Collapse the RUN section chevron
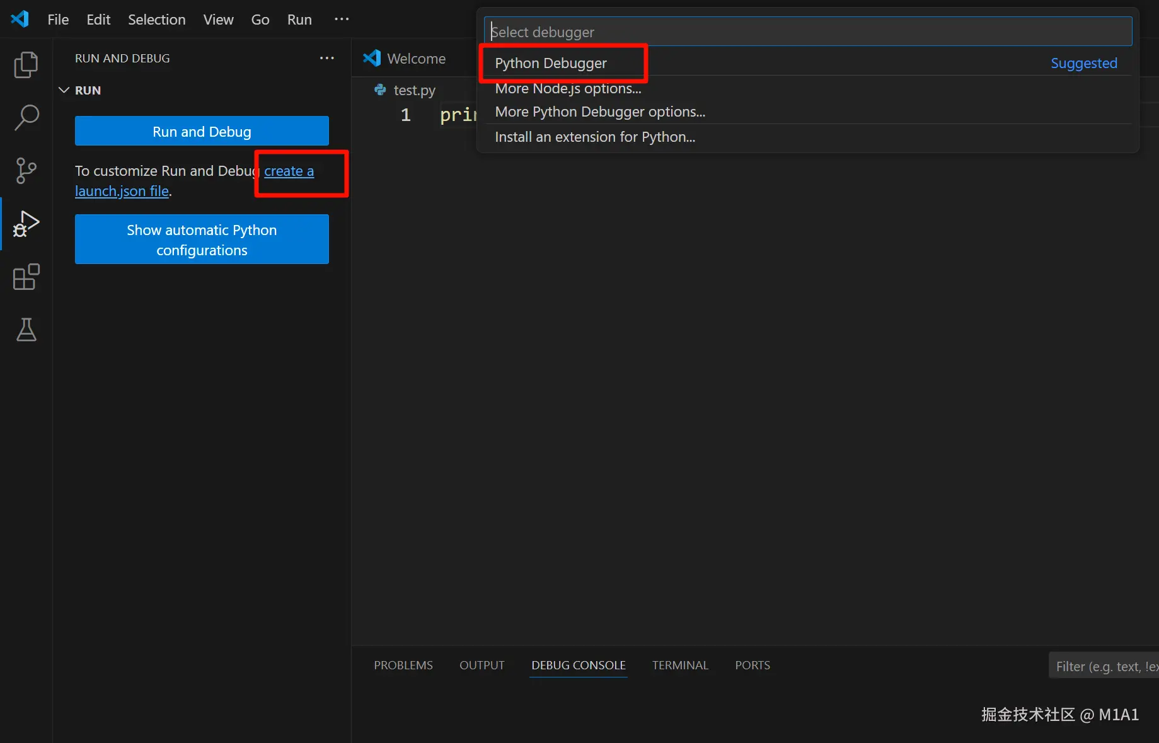The height and width of the screenshot is (743, 1159). tap(64, 90)
